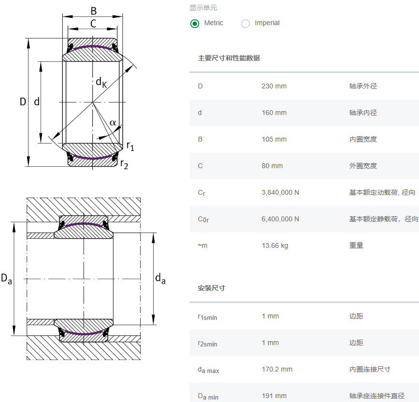
Task: Click the r1smin value '1 mm'
Action: (x=270, y=316)
